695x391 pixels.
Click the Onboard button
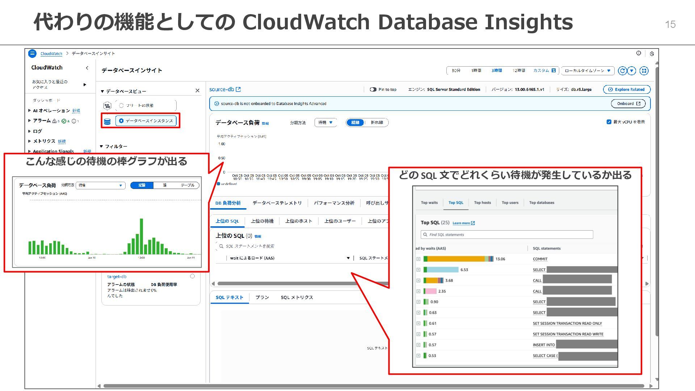pyautogui.click(x=628, y=104)
